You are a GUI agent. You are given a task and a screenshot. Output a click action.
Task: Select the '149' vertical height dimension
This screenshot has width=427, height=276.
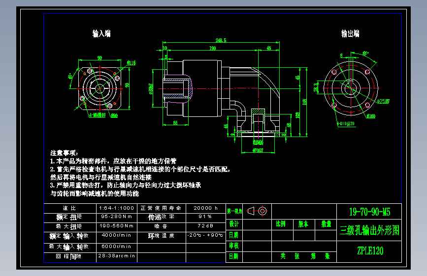304,102
